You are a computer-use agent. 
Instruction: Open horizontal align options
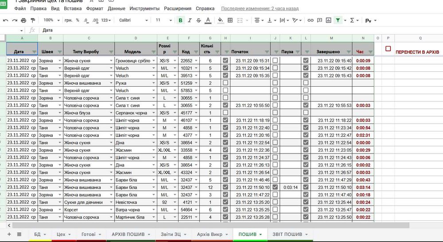(259, 20)
